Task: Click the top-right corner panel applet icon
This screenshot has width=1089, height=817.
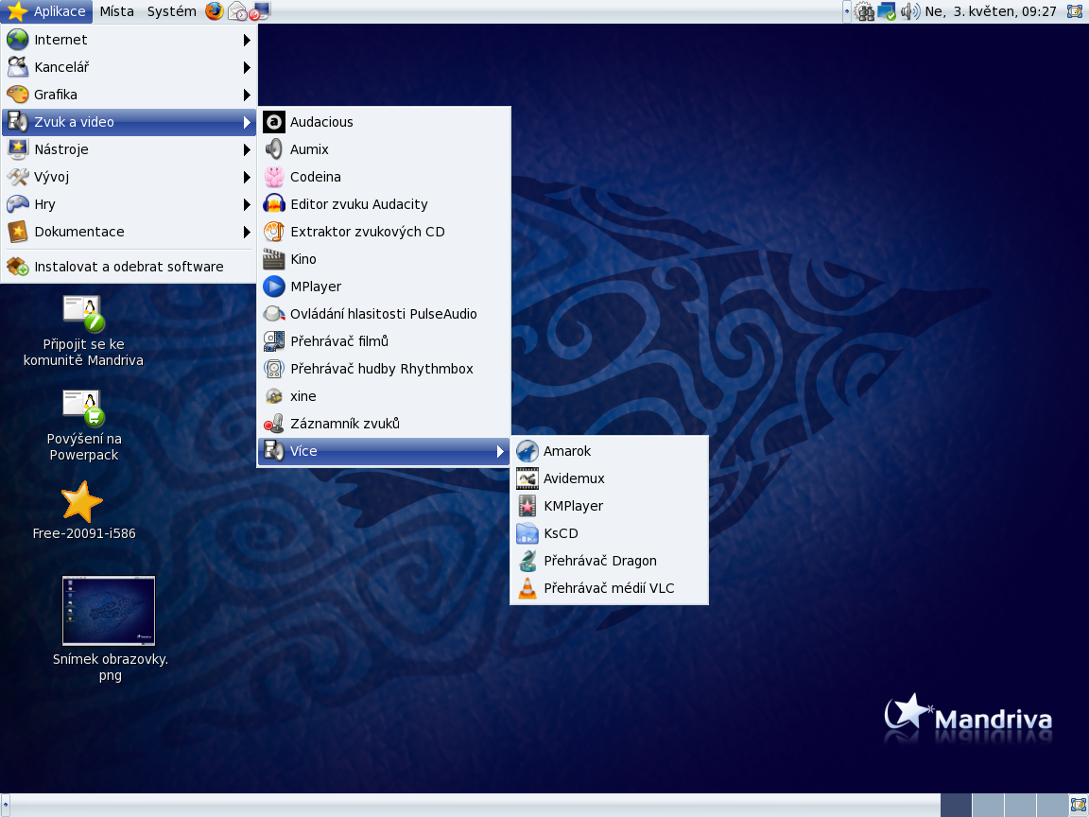Action: pos(1075,11)
